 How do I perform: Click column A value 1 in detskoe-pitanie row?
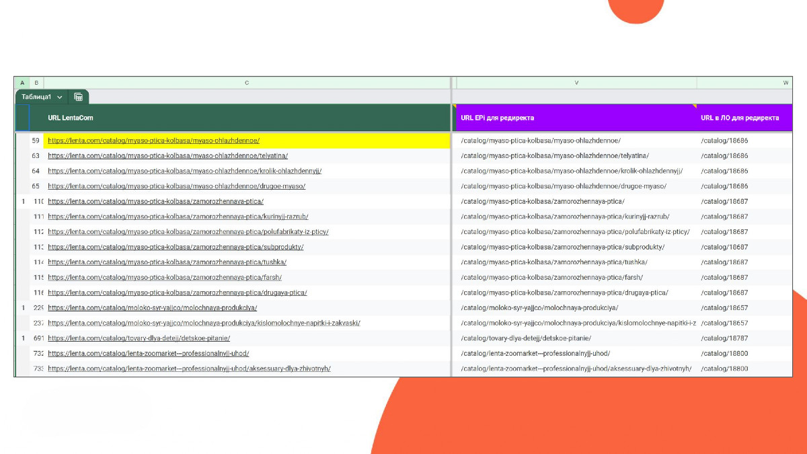22,338
